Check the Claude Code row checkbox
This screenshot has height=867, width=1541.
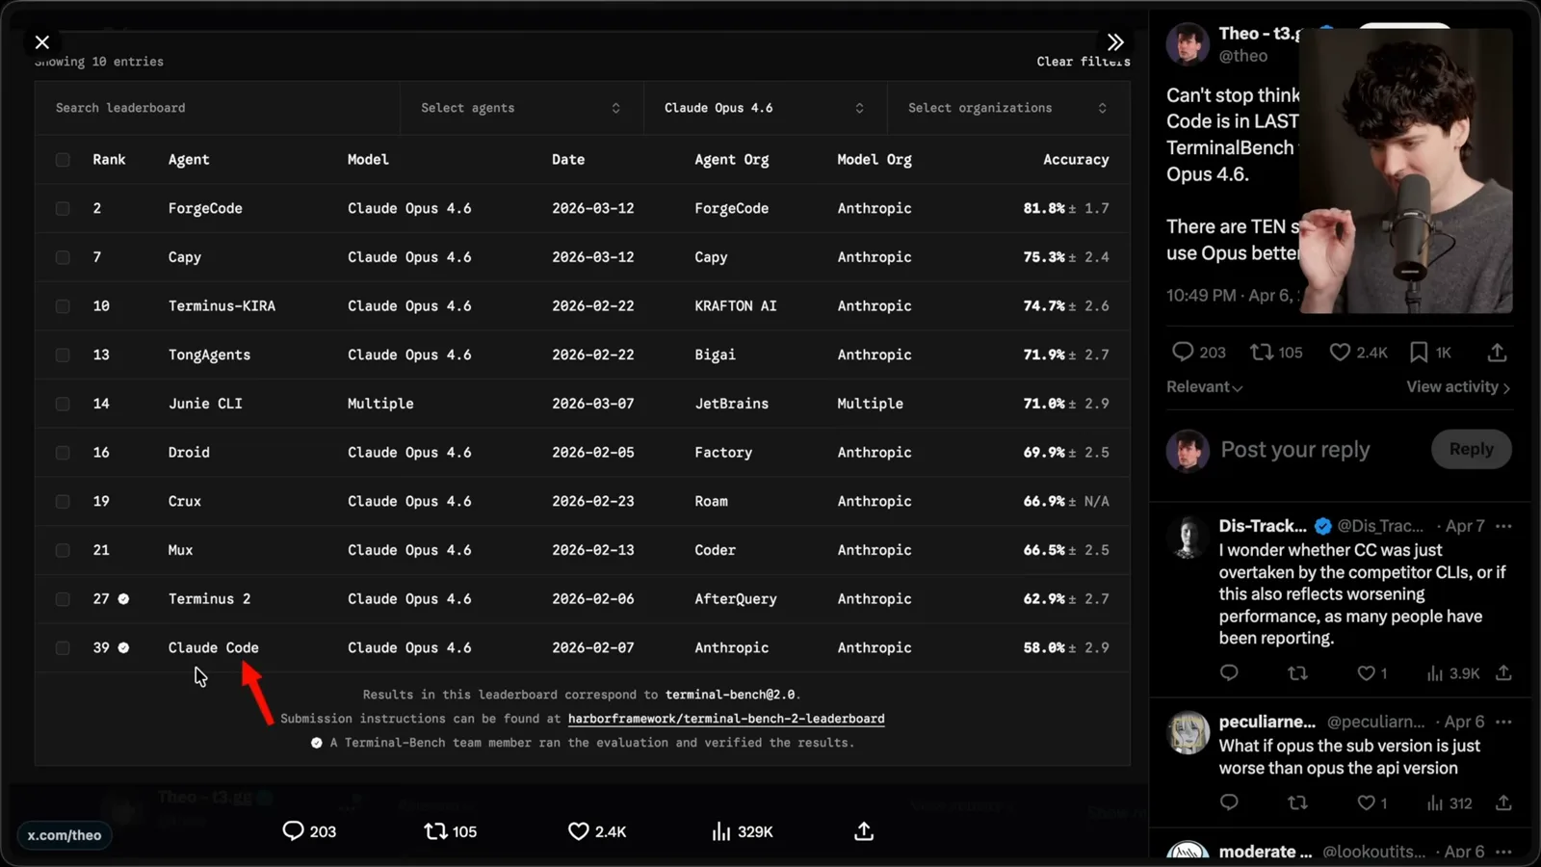click(63, 648)
